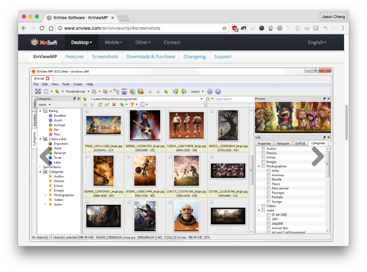Enable the Photographies checkbox
This screenshot has width=367, height=272.
[x=263, y=166]
